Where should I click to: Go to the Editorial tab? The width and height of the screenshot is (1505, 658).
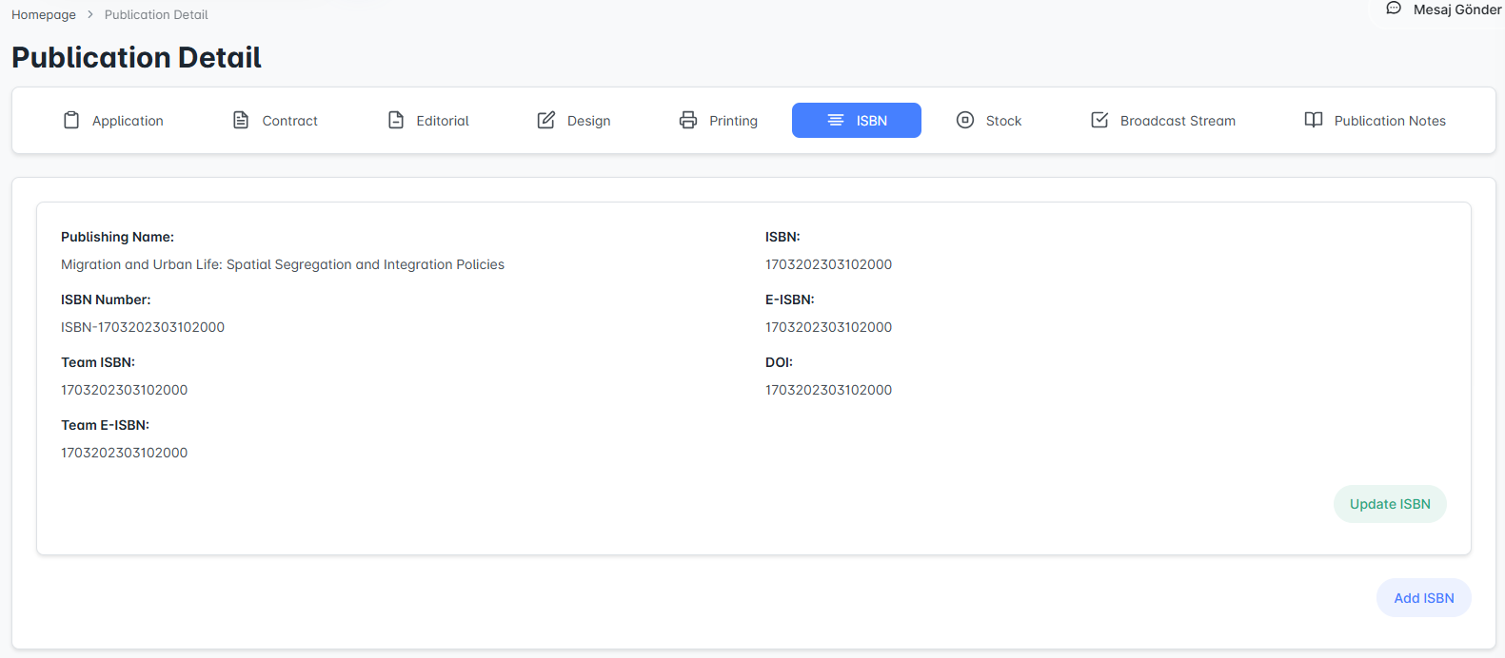pos(443,121)
